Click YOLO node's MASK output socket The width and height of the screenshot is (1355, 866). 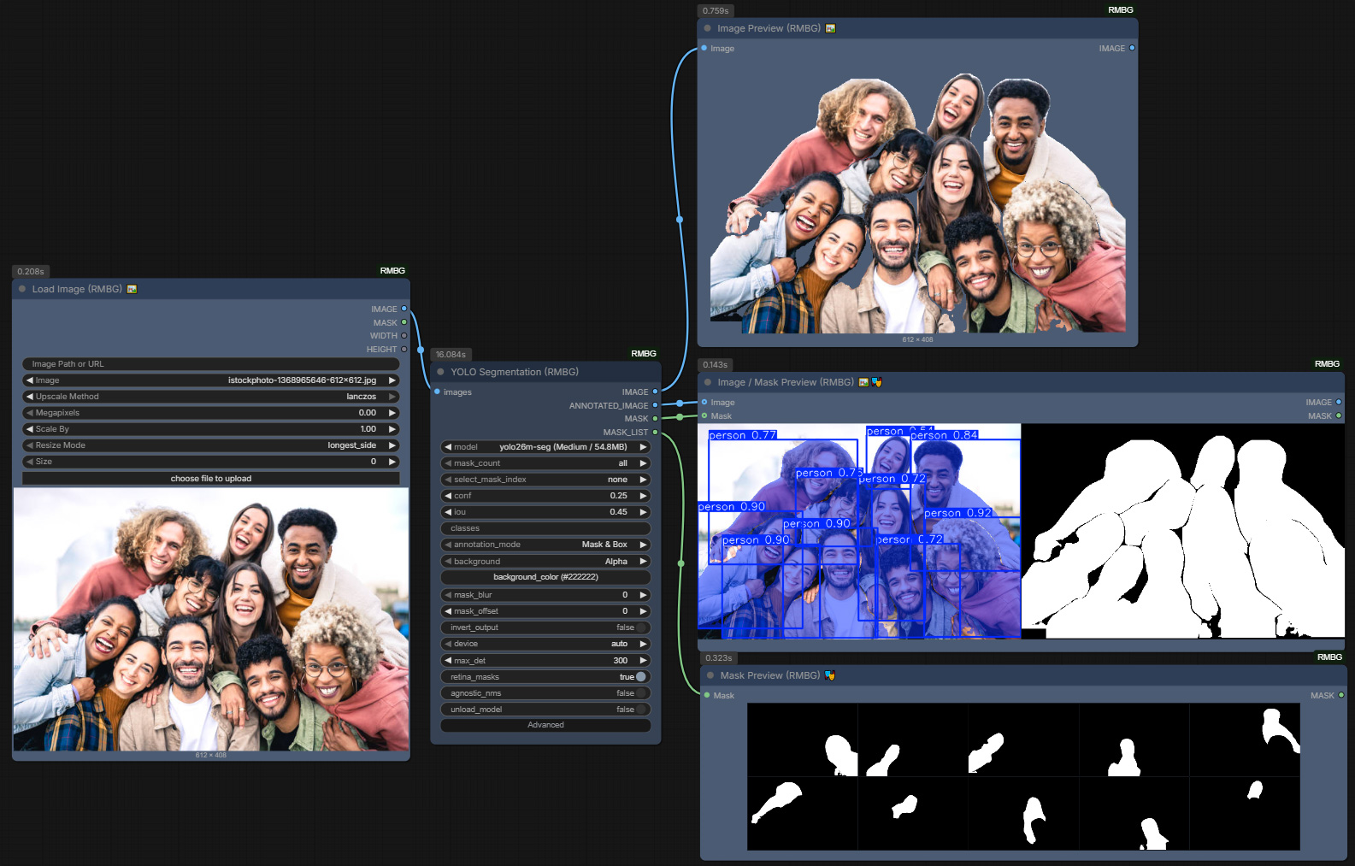pyautogui.click(x=656, y=418)
